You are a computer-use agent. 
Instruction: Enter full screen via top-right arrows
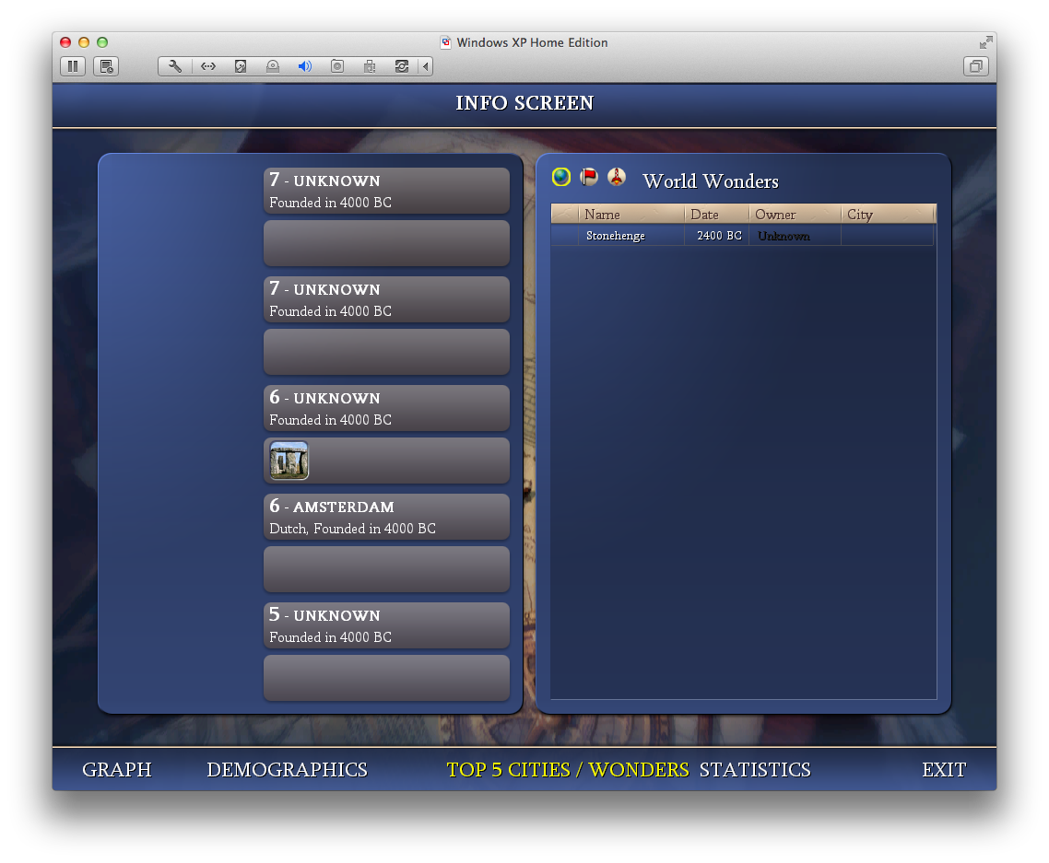point(985,42)
